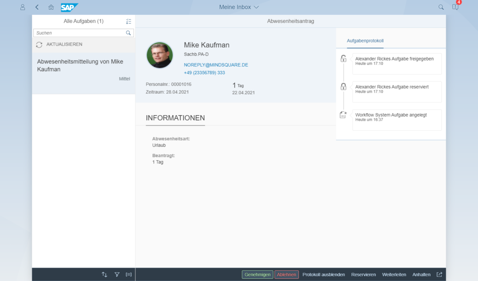Open sort options in the task list footer

point(104,274)
